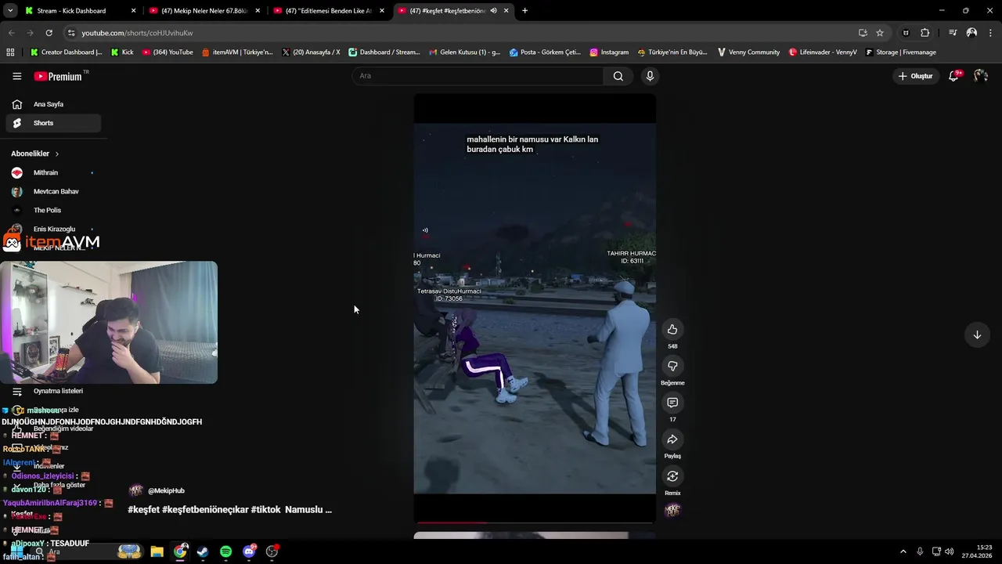Open the channel sound thumbnail below Remix
The image size is (1002, 564).
(x=672, y=510)
